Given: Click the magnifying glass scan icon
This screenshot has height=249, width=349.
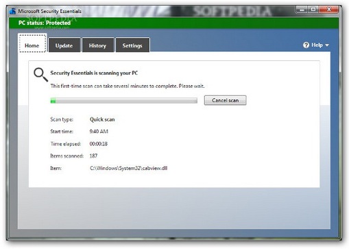Looking at the screenshot, I should [40, 75].
